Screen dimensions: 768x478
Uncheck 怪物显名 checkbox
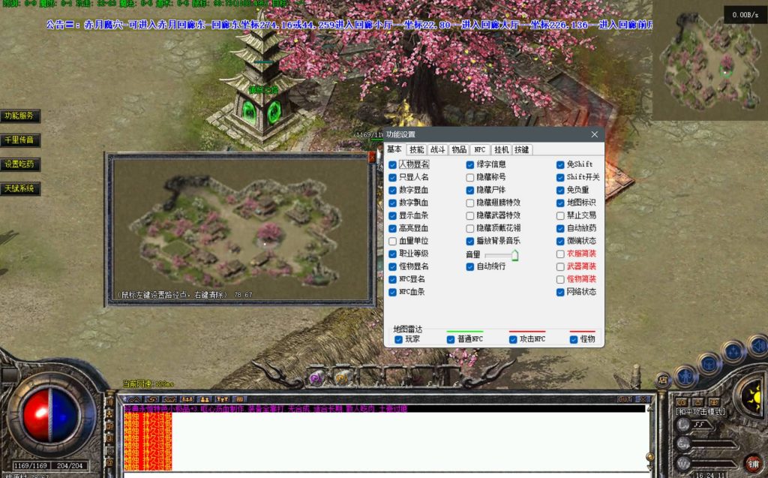pos(392,266)
